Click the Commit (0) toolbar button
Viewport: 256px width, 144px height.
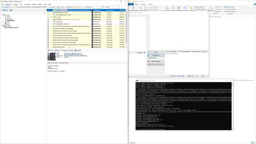[69, 7]
